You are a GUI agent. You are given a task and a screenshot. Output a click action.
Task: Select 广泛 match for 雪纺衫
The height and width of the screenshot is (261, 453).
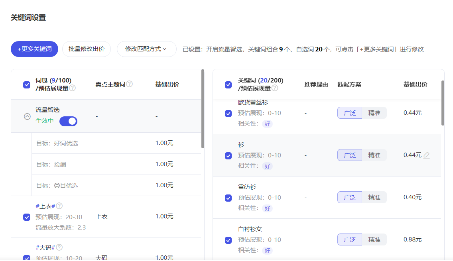pos(350,198)
